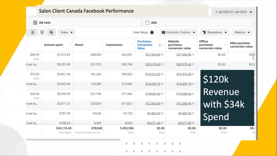Open the Reports dropdown menu
The height and width of the screenshot is (156, 277).
point(242,32)
